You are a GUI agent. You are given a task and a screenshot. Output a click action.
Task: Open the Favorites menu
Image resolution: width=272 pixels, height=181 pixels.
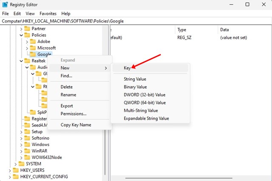coord(48,14)
